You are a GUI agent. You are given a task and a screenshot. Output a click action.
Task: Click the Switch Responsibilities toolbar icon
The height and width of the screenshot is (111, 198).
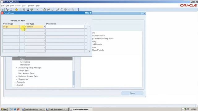click(24, 10)
